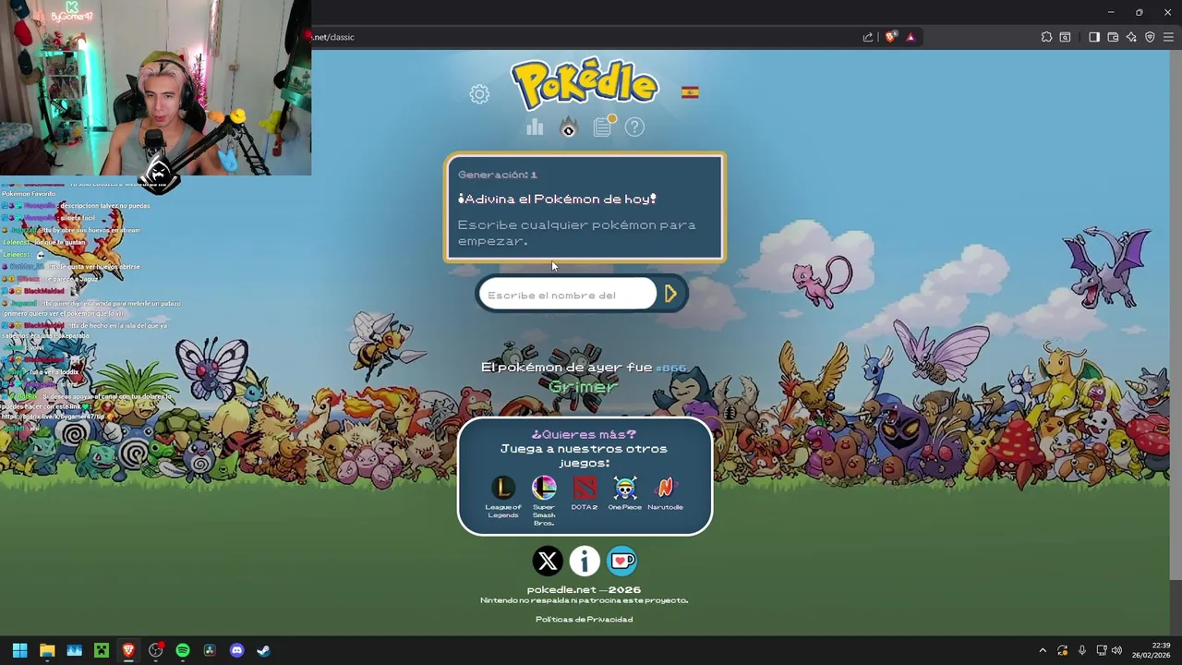The image size is (1182, 665).
Task: Click the browser address bar URL
Action: (x=333, y=37)
